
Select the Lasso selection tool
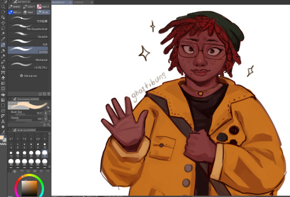tap(3, 28)
